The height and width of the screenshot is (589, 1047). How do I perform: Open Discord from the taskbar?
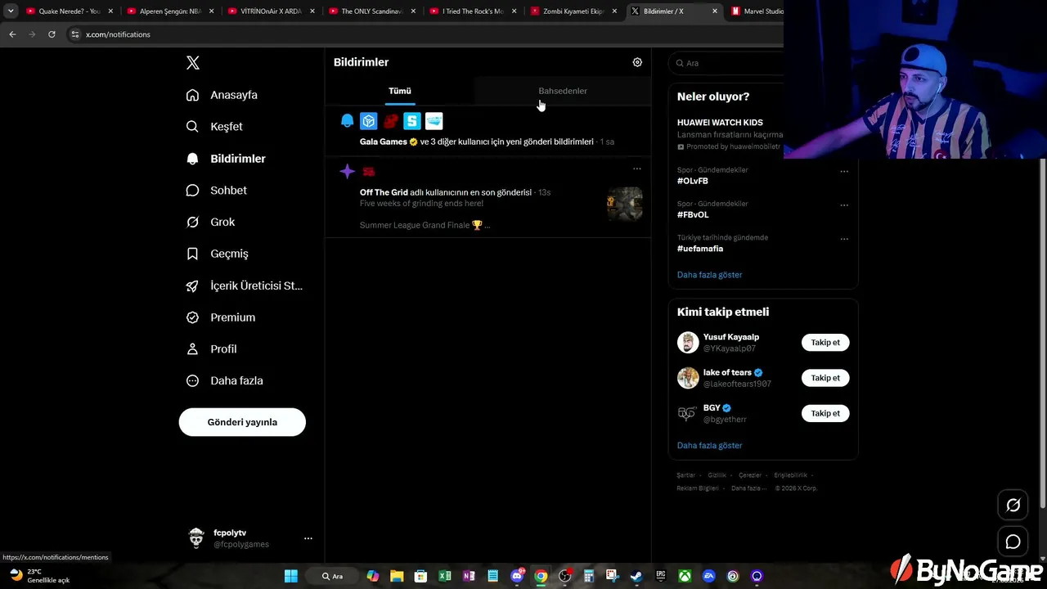[x=517, y=576]
